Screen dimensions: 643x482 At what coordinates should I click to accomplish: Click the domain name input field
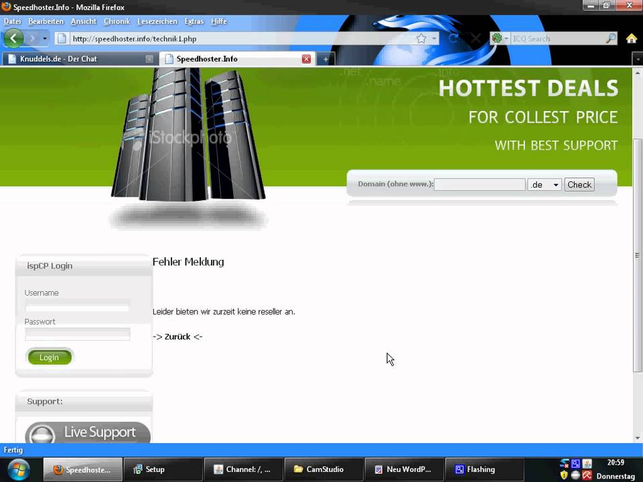click(480, 185)
